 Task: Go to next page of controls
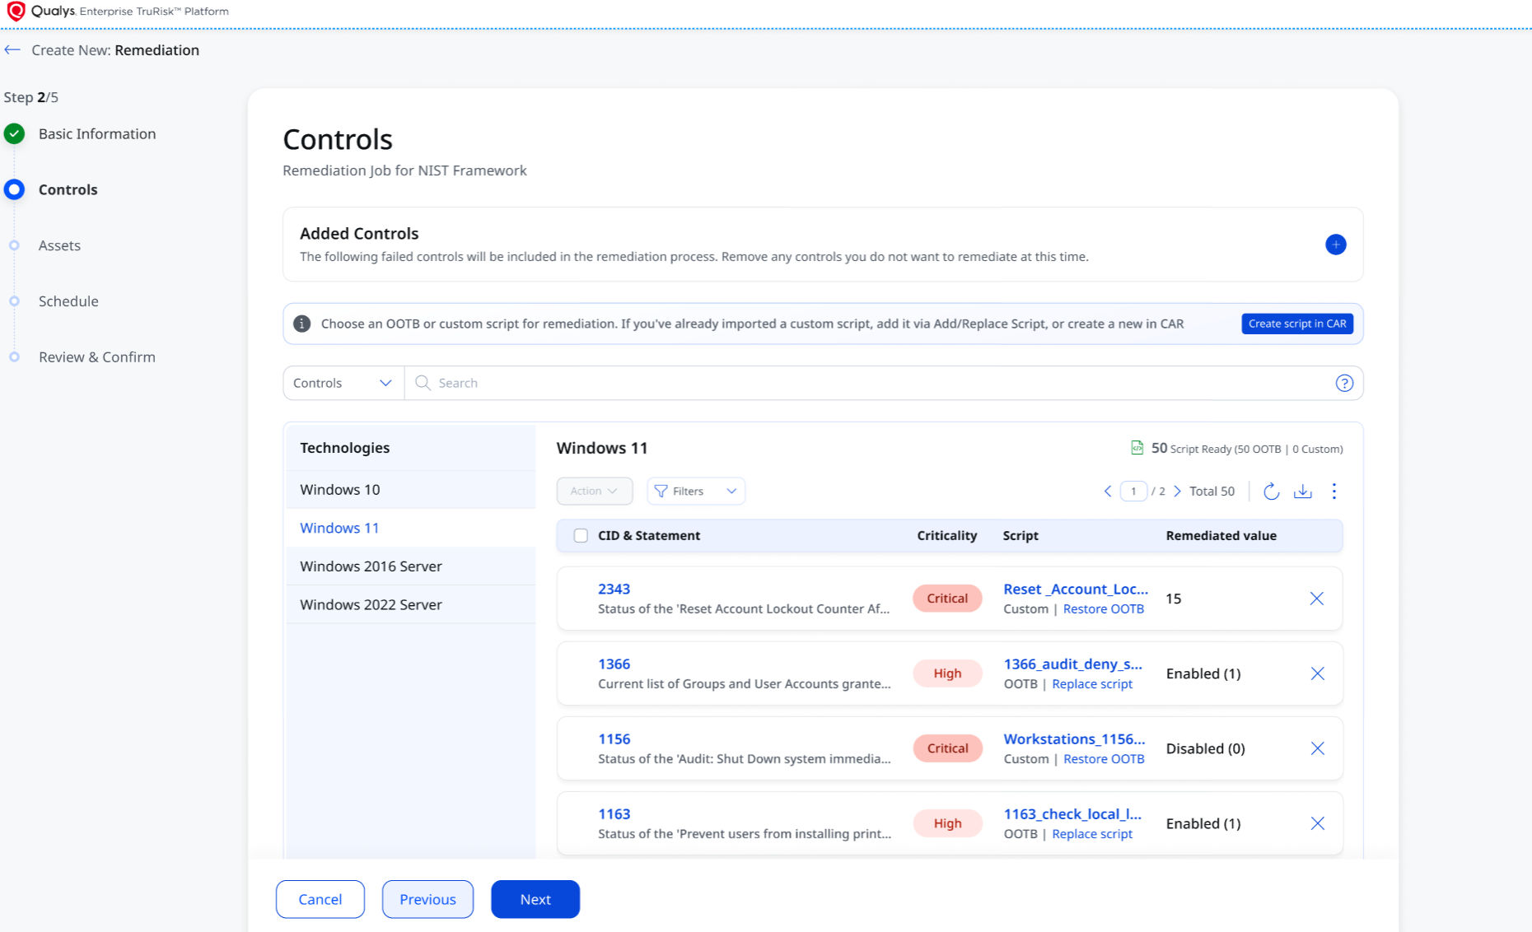coord(1177,492)
